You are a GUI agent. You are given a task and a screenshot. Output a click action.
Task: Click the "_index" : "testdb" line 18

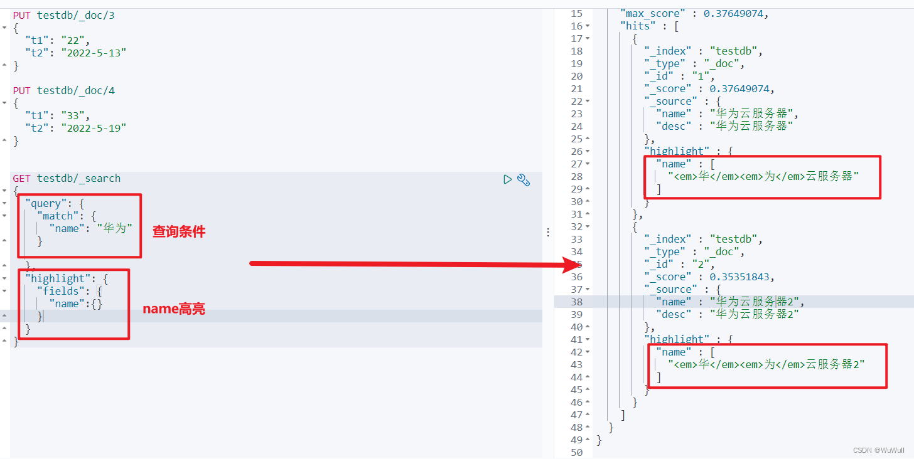pos(703,51)
